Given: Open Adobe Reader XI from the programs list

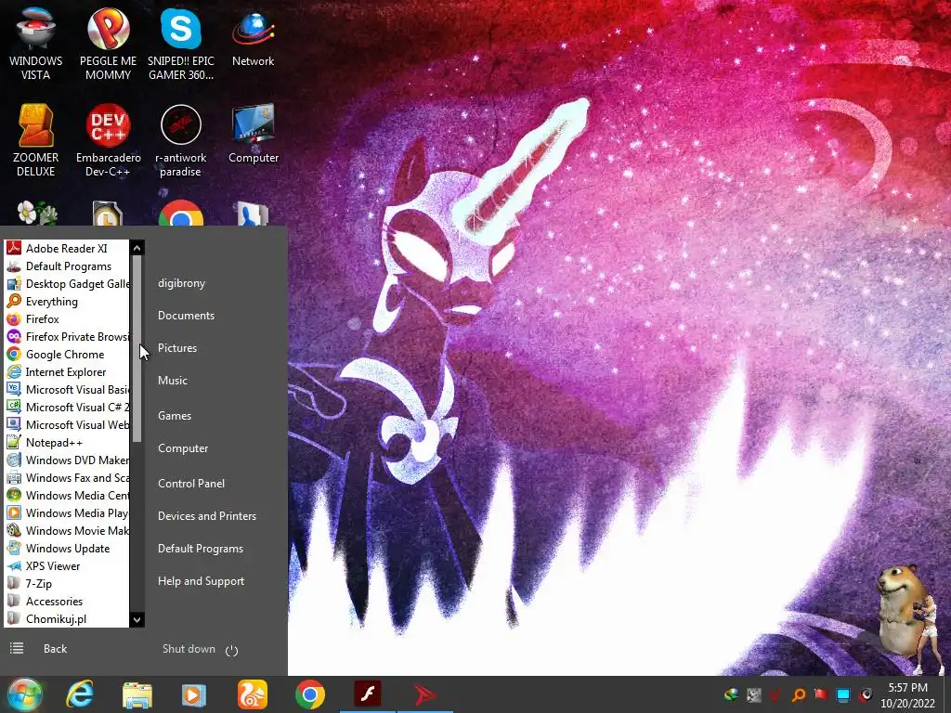Looking at the screenshot, I should (67, 249).
